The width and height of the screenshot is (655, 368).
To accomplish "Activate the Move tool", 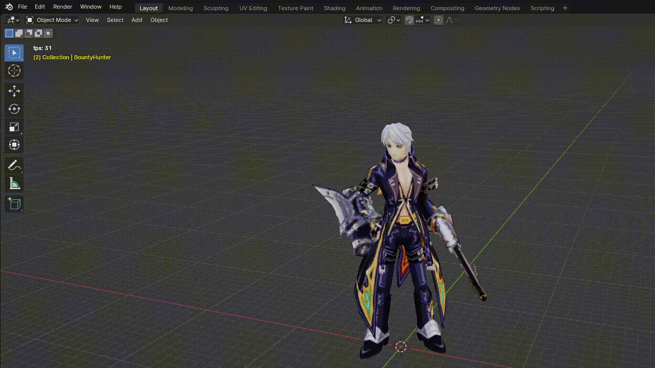I will (x=14, y=91).
